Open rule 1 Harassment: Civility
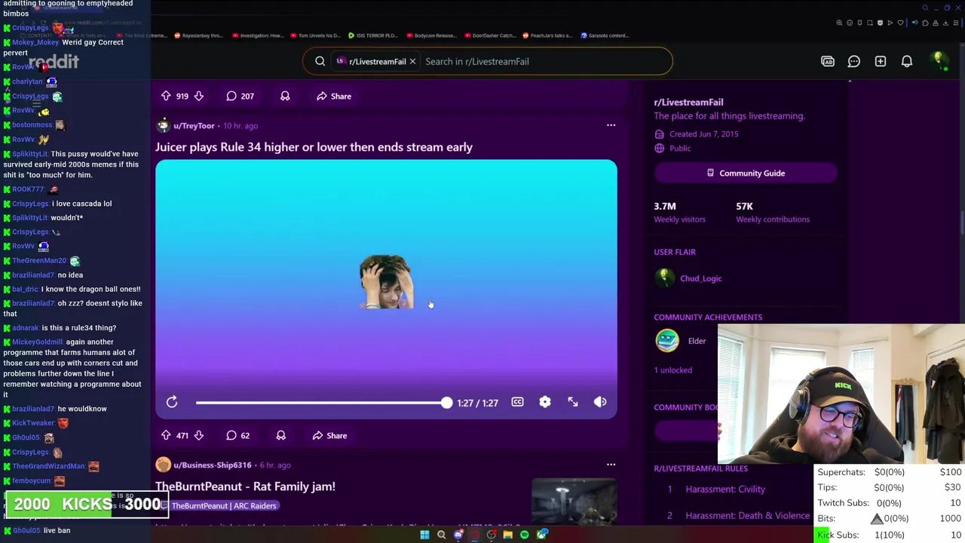This screenshot has height=543, width=965. pos(725,489)
